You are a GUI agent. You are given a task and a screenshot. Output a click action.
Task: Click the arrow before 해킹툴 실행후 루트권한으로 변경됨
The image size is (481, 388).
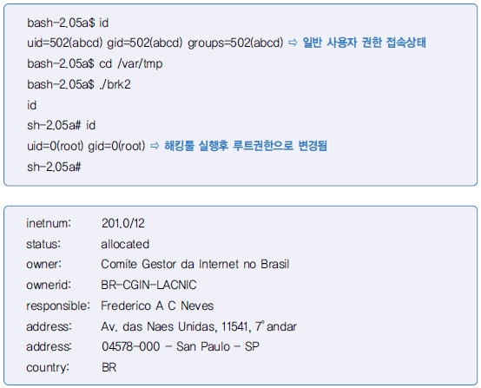(155, 146)
